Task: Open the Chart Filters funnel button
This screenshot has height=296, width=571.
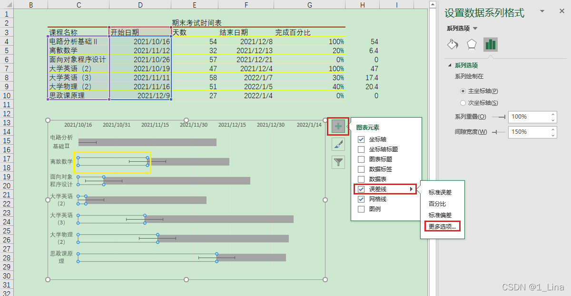Action: [x=338, y=162]
